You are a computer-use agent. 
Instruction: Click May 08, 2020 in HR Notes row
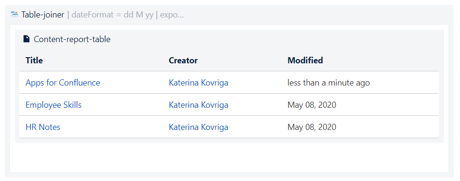(x=312, y=127)
